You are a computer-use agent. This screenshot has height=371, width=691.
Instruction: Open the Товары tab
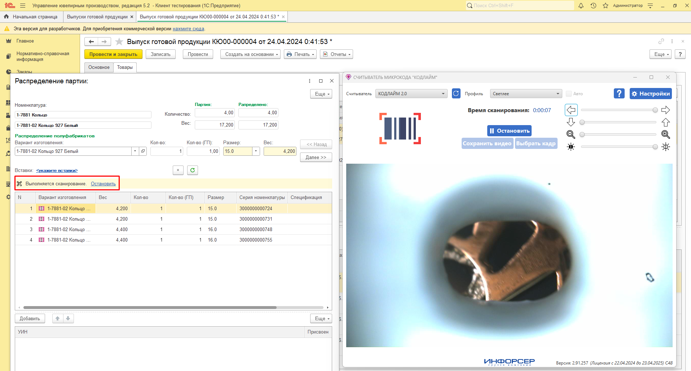point(125,67)
